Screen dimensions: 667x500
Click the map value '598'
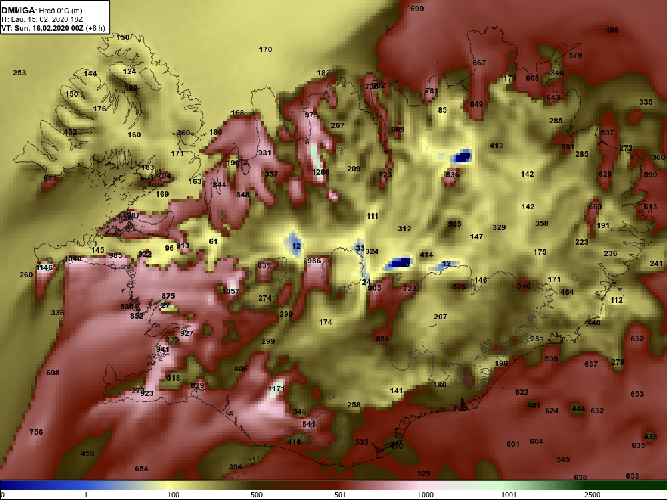click(x=551, y=359)
